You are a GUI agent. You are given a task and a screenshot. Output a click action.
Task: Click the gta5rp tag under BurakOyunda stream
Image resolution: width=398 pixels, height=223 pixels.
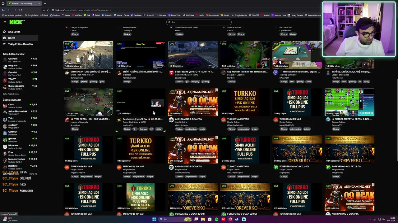[84, 82]
